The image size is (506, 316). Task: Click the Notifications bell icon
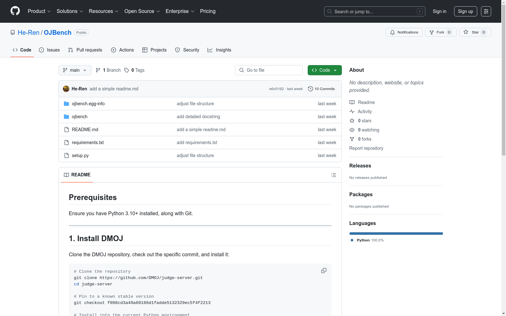coord(392,32)
